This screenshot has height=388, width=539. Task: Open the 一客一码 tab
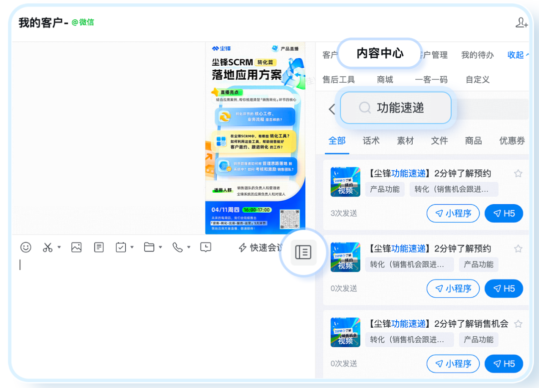431,80
